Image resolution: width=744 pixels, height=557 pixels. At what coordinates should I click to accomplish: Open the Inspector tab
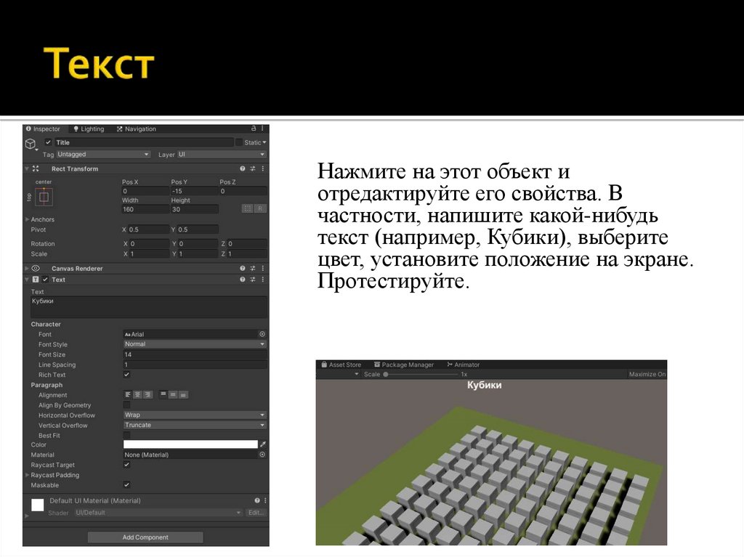click(x=43, y=129)
